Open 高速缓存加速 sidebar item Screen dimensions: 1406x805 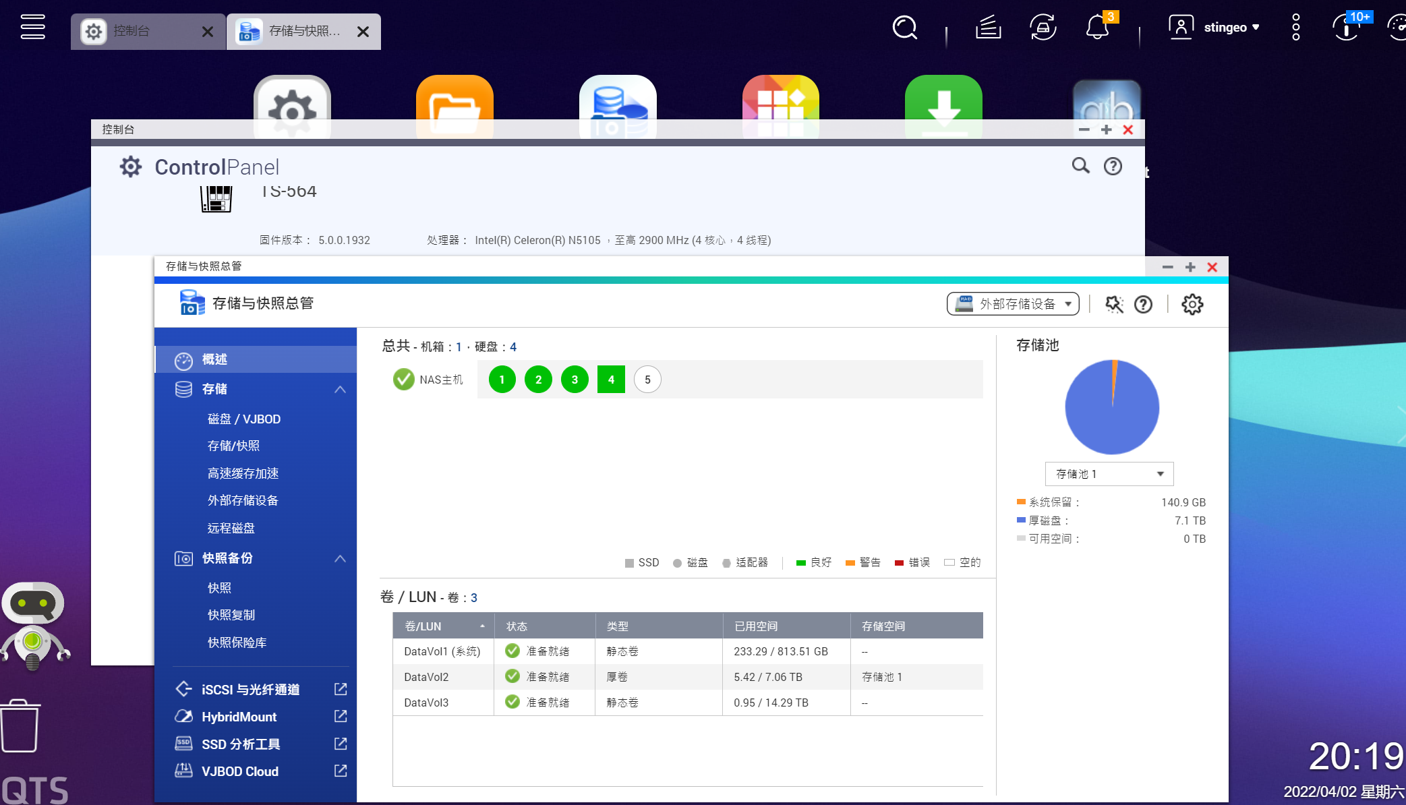[x=243, y=473]
